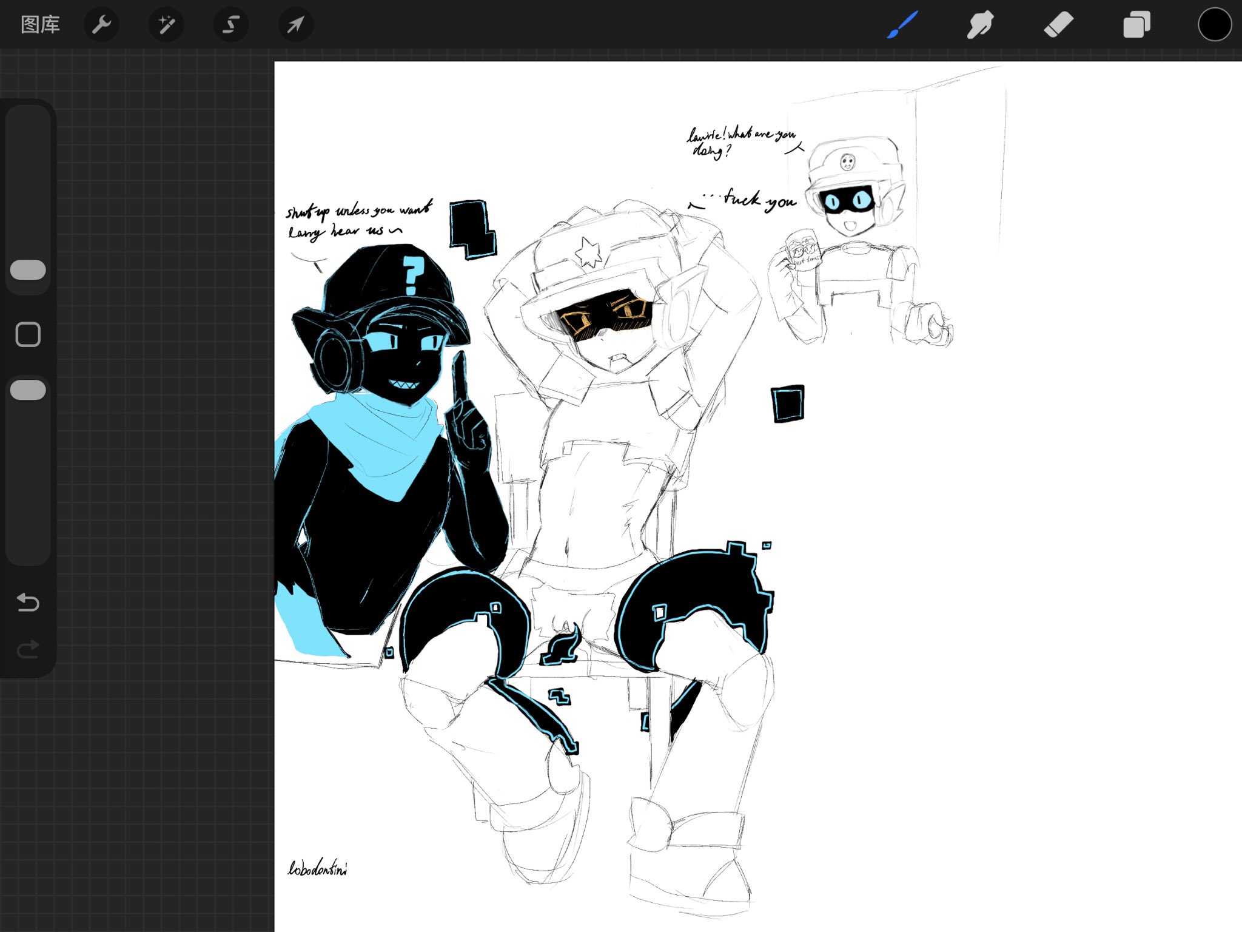Tap the square modify button on sidebar
The image size is (1242, 932).
coord(28,334)
